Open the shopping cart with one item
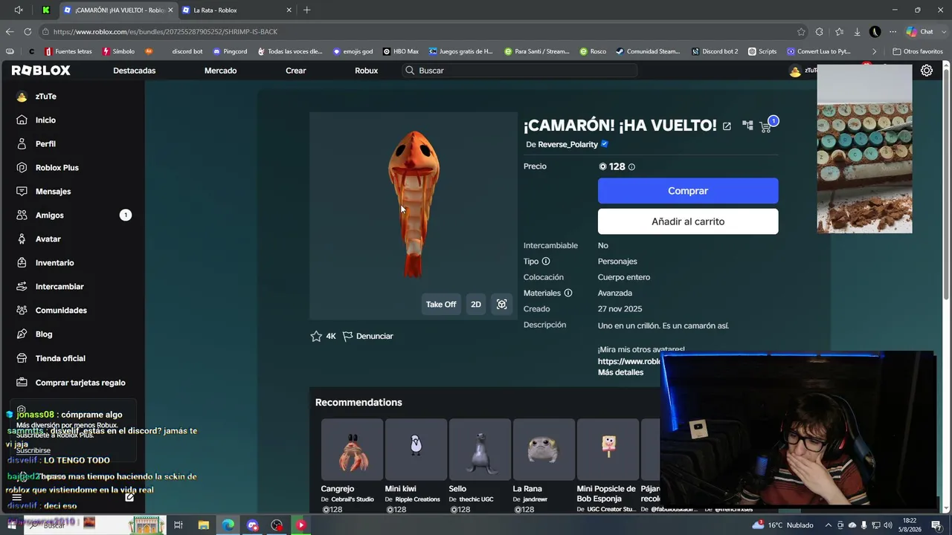This screenshot has height=535, width=952. 766,126
